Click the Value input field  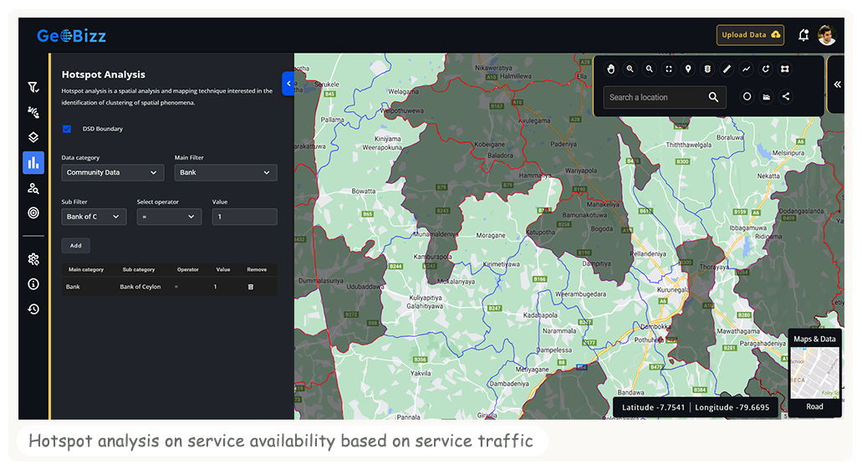tap(245, 217)
